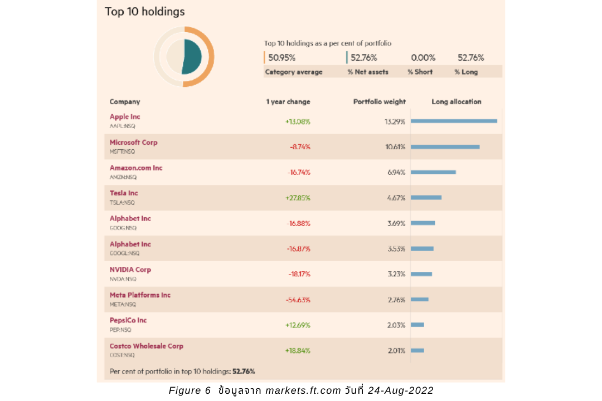602x401 pixels.
Task: Click the Company column header
Action: 125,102
